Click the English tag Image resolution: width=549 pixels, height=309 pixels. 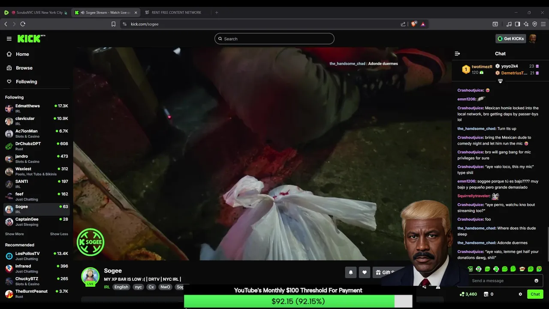(x=121, y=287)
